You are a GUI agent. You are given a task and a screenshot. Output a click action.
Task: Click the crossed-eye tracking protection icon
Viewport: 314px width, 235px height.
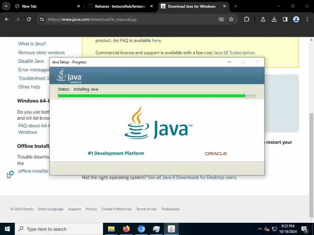tap(221, 19)
